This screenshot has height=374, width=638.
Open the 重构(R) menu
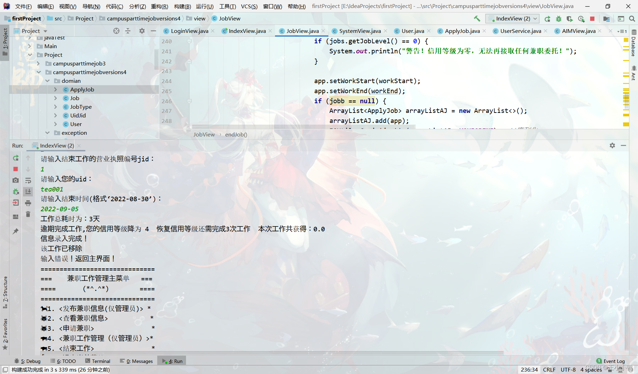click(x=160, y=6)
